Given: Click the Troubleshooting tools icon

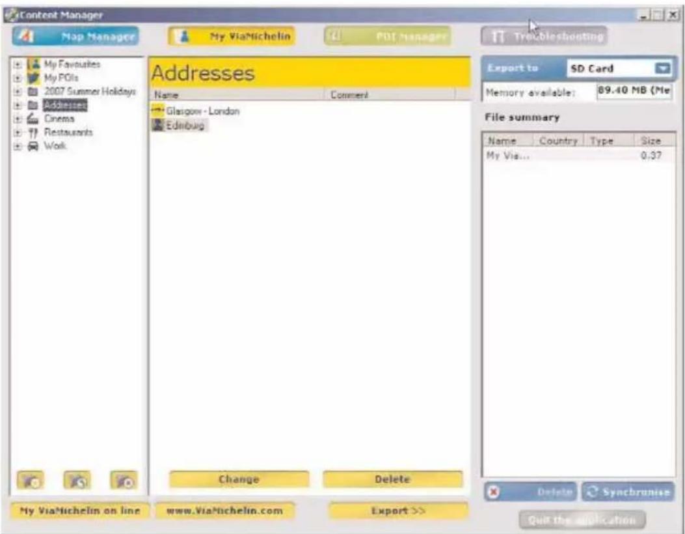Looking at the screenshot, I should pyautogui.click(x=498, y=36).
